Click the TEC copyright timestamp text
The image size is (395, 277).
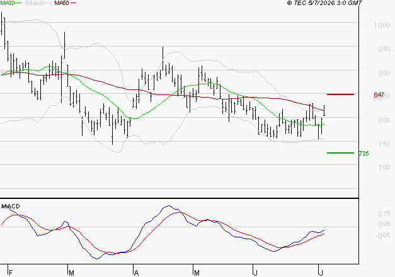[x=324, y=3]
